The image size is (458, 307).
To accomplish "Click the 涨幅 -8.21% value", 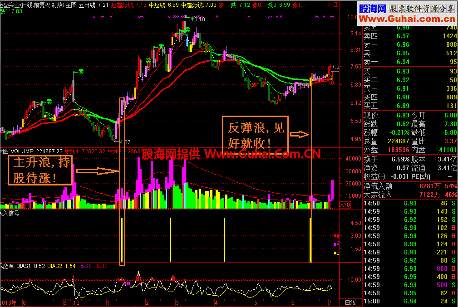I will 399,132.
